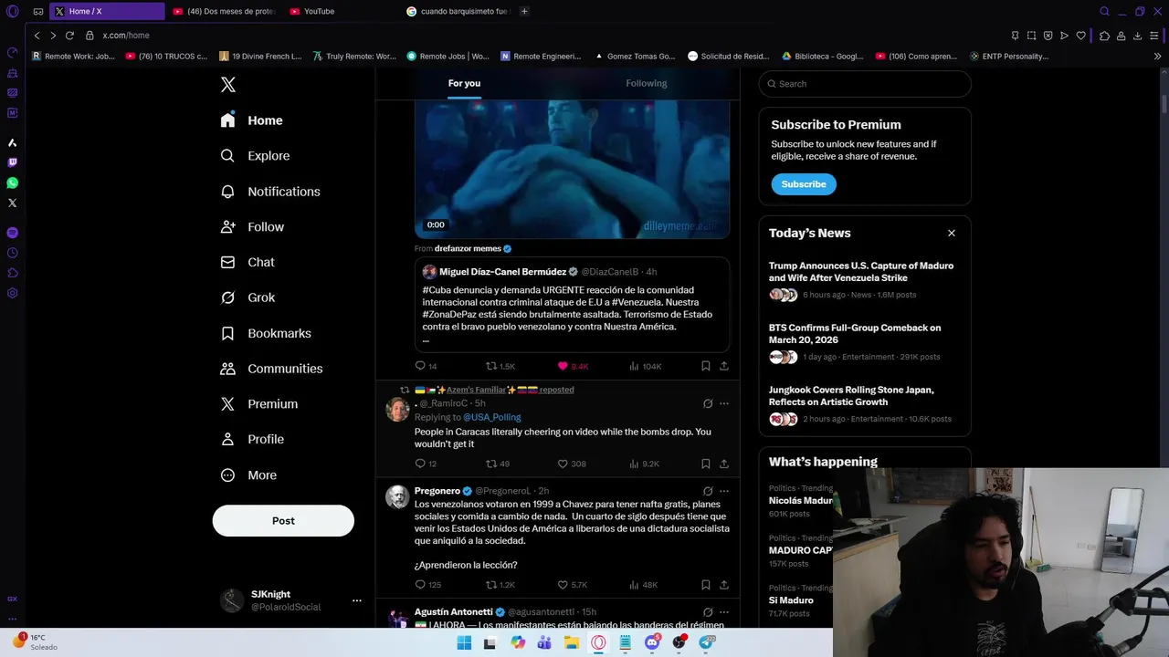Open weather widget showing 16°C Soleado
The width and height of the screenshot is (1169, 657).
click(x=37, y=642)
